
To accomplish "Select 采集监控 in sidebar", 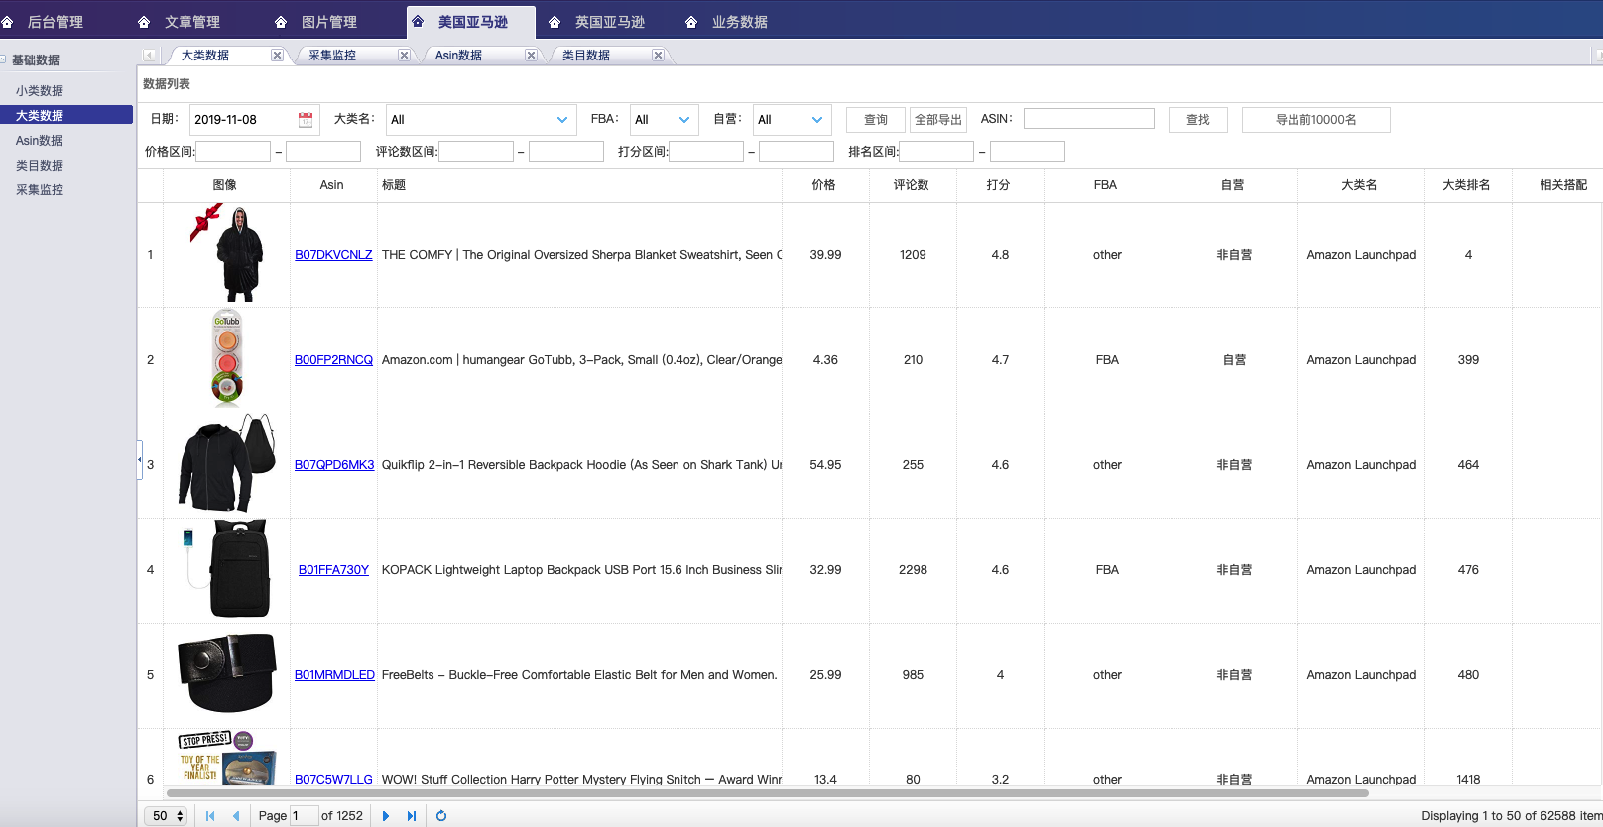I will pos(40,190).
